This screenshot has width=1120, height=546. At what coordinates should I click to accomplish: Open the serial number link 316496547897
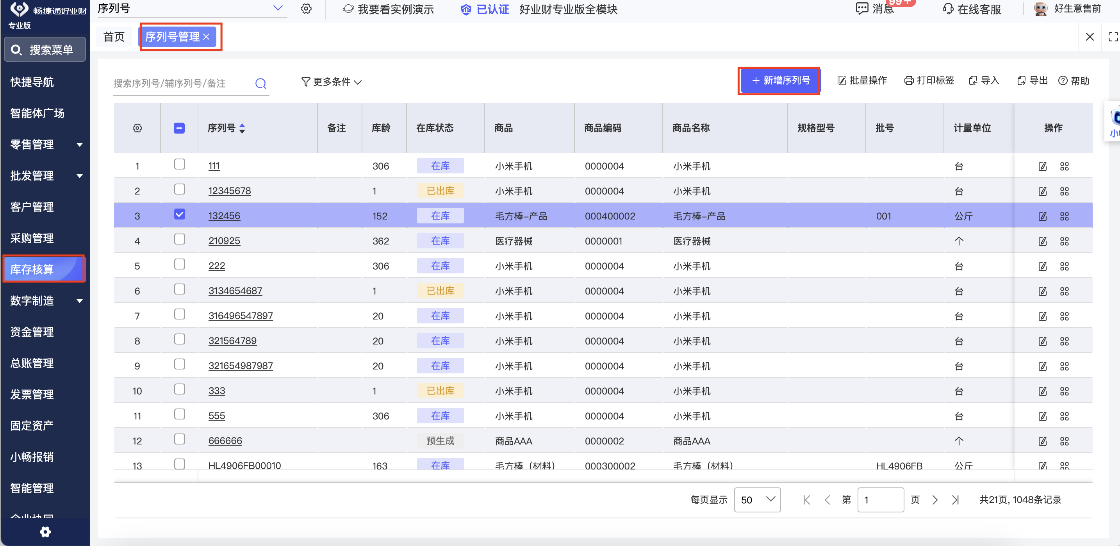pos(241,316)
